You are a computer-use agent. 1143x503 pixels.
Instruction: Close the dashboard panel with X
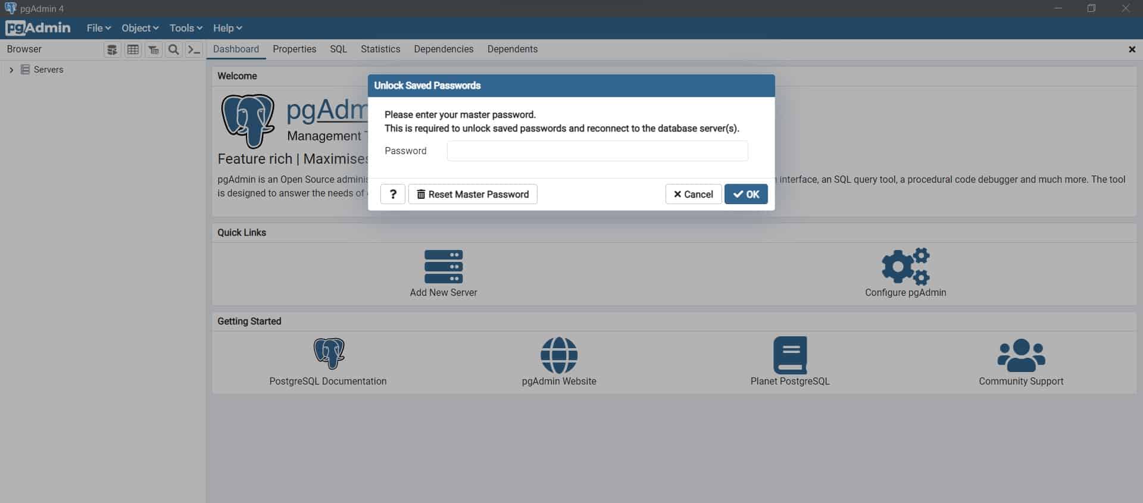[1132, 49]
